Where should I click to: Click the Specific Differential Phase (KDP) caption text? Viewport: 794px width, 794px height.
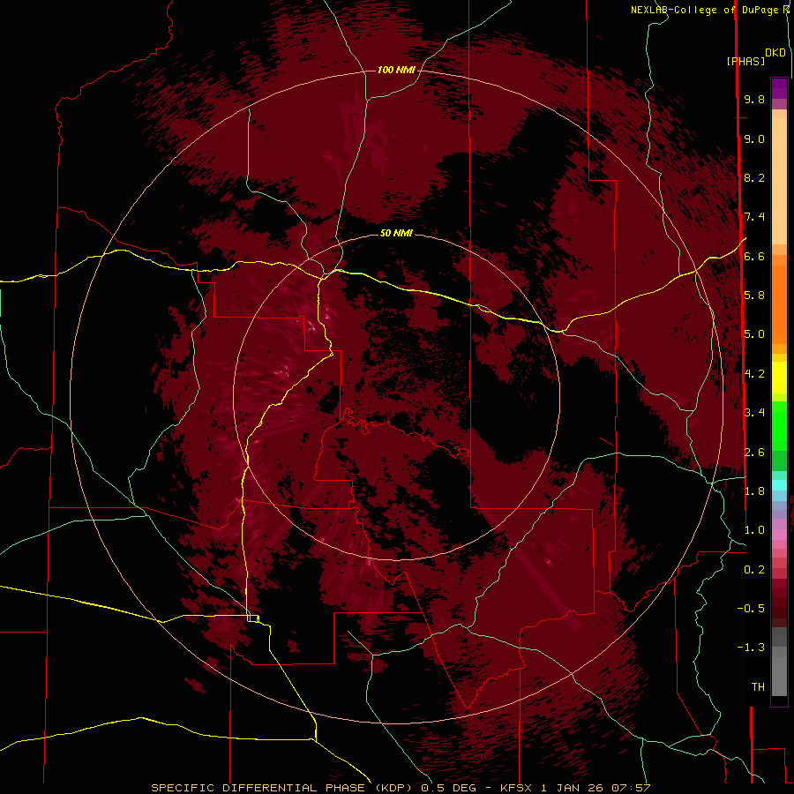[283, 788]
